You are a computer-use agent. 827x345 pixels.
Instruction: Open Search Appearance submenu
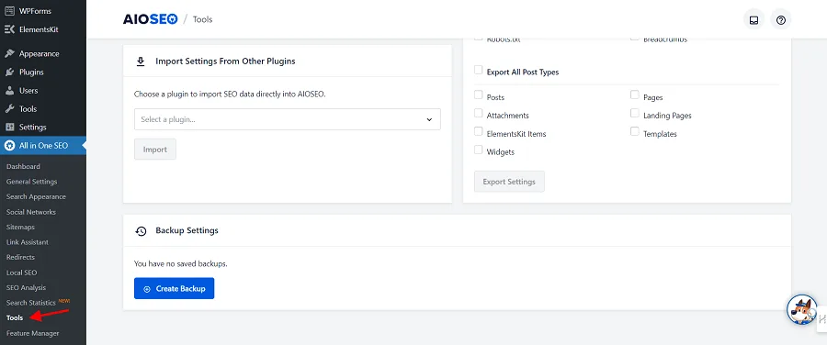pos(36,197)
